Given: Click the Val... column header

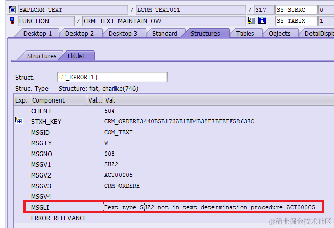Looking at the screenshot, I should 96,100.
